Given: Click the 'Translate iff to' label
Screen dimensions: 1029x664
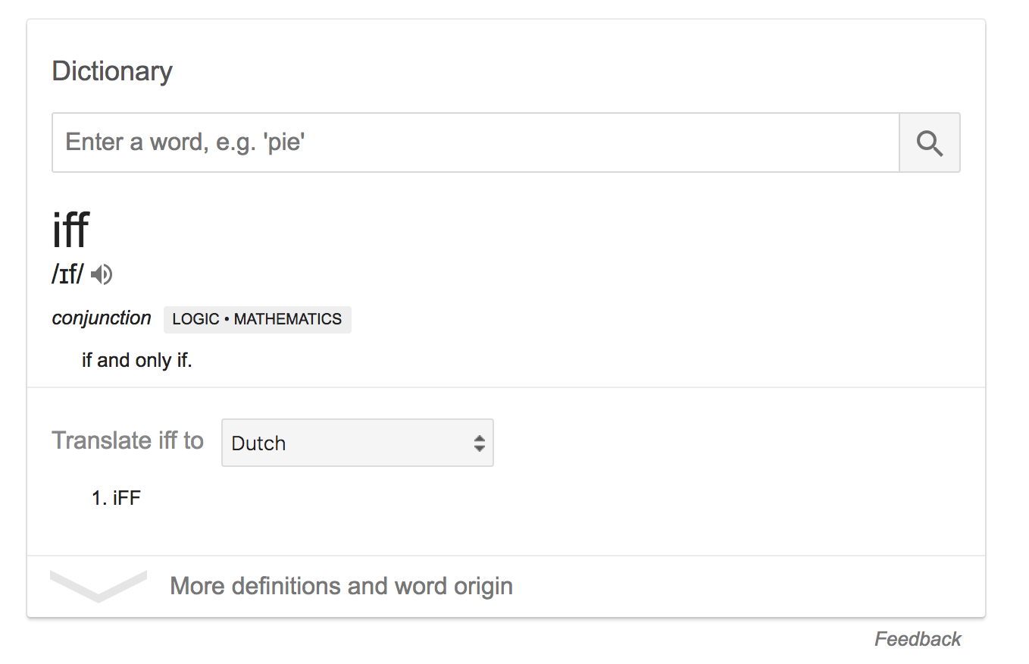Looking at the screenshot, I should coord(127,440).
